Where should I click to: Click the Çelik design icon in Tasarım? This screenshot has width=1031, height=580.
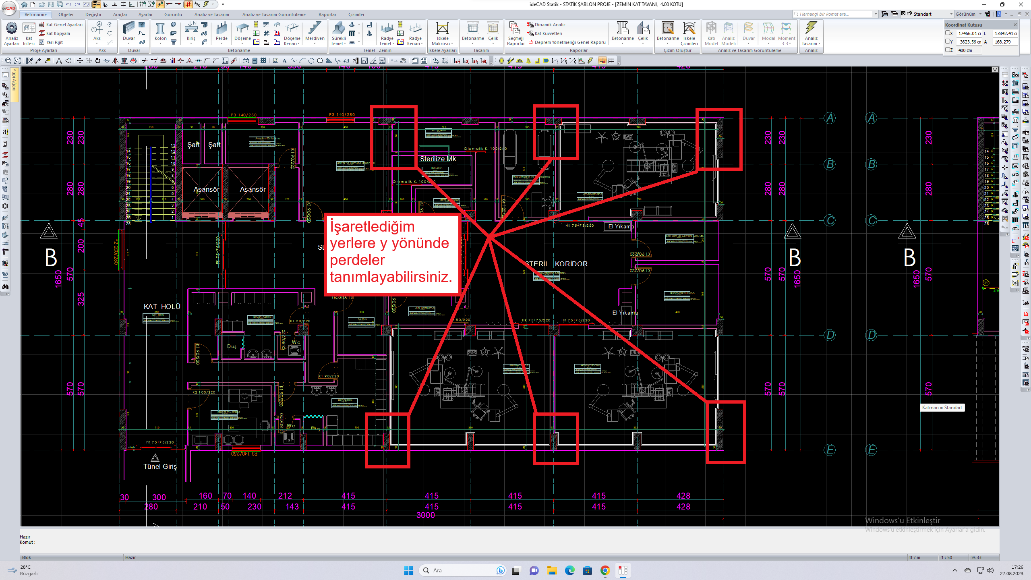[x=493, y=32]
